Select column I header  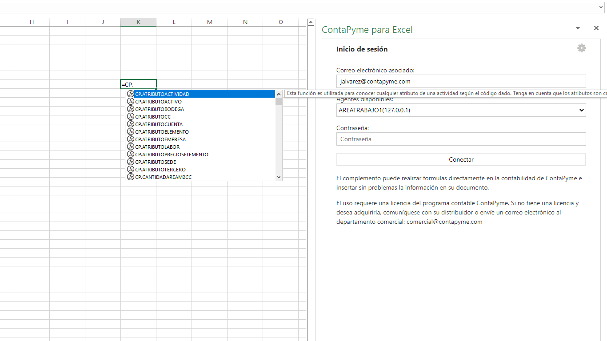pyautogui.click(x=67, y=22)
